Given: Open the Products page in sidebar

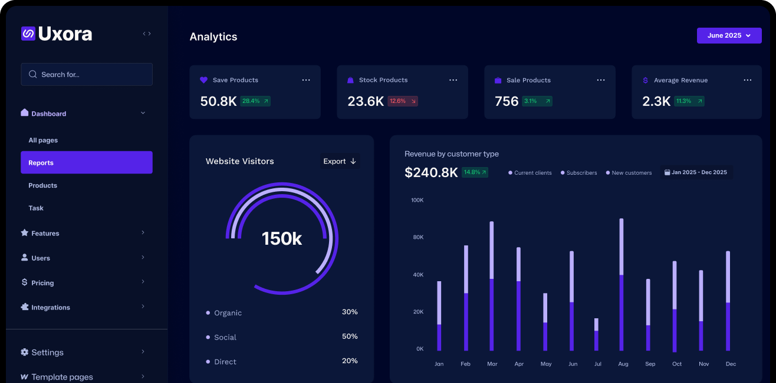Looking at the screenshot, I should point(43,185).
